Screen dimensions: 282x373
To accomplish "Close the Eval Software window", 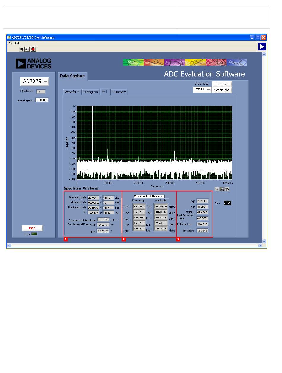I will (263, 37).
